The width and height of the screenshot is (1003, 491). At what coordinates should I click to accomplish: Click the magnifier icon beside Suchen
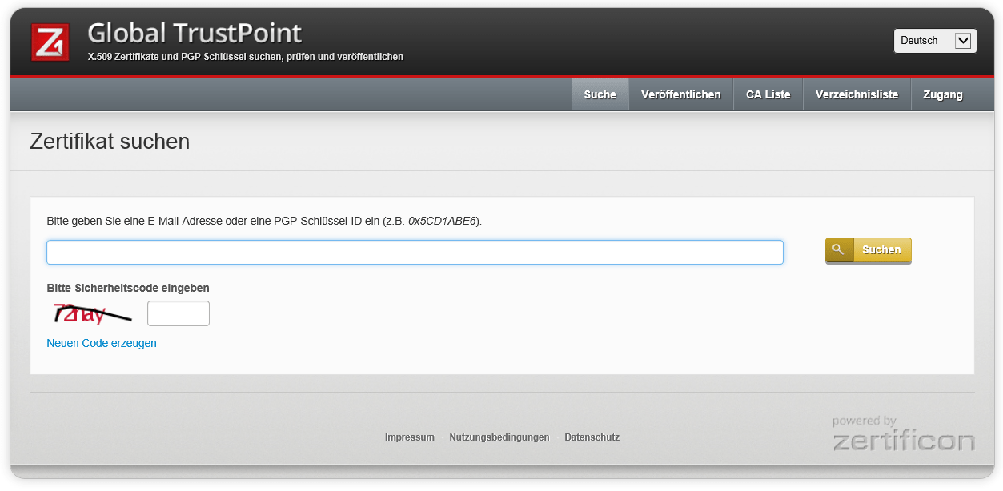[839, 250]
